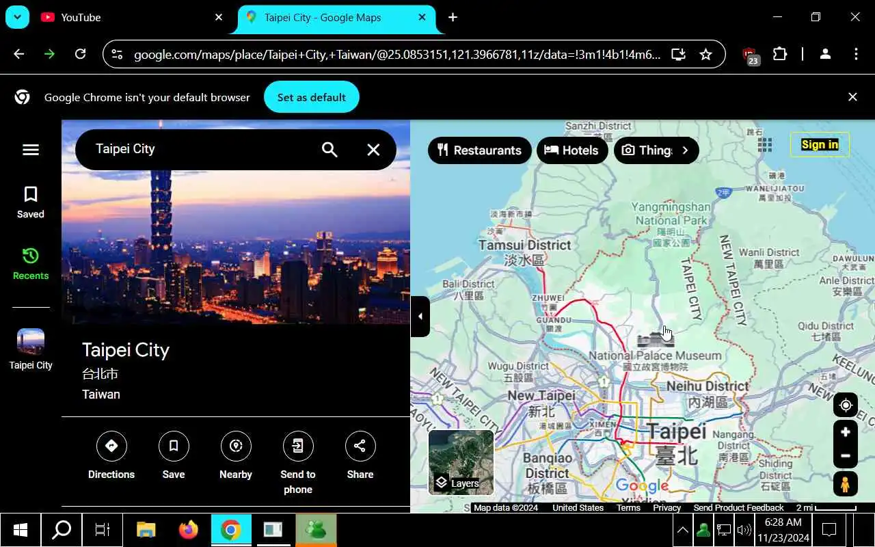This screenshot has height=547, width=875.
Task: Close the YouTube tab
Action: pyautogui.click(x=219, y=18)
